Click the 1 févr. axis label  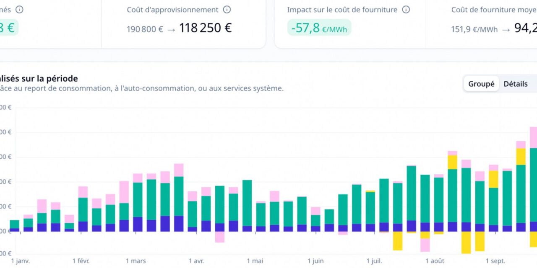81,261
